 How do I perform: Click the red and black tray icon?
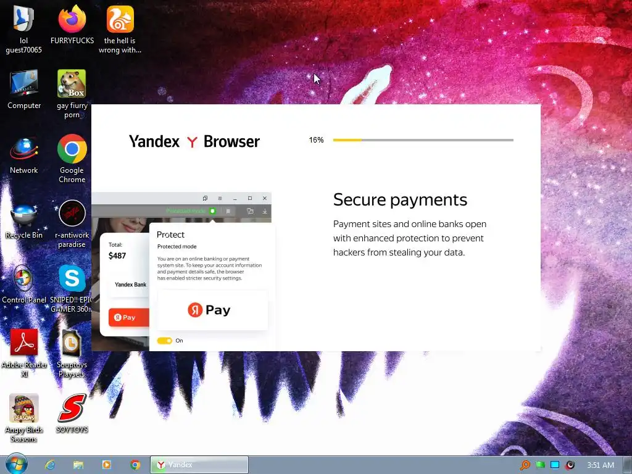[x=570, y=465]
